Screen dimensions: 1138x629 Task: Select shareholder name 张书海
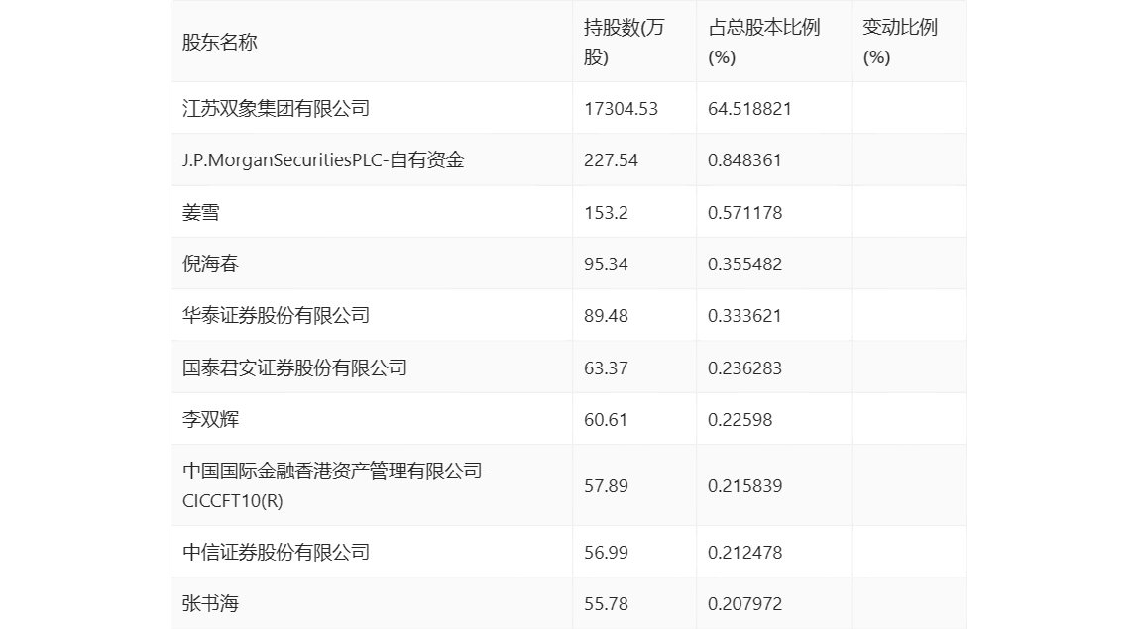pyautogui.click(x=210, y=603)
